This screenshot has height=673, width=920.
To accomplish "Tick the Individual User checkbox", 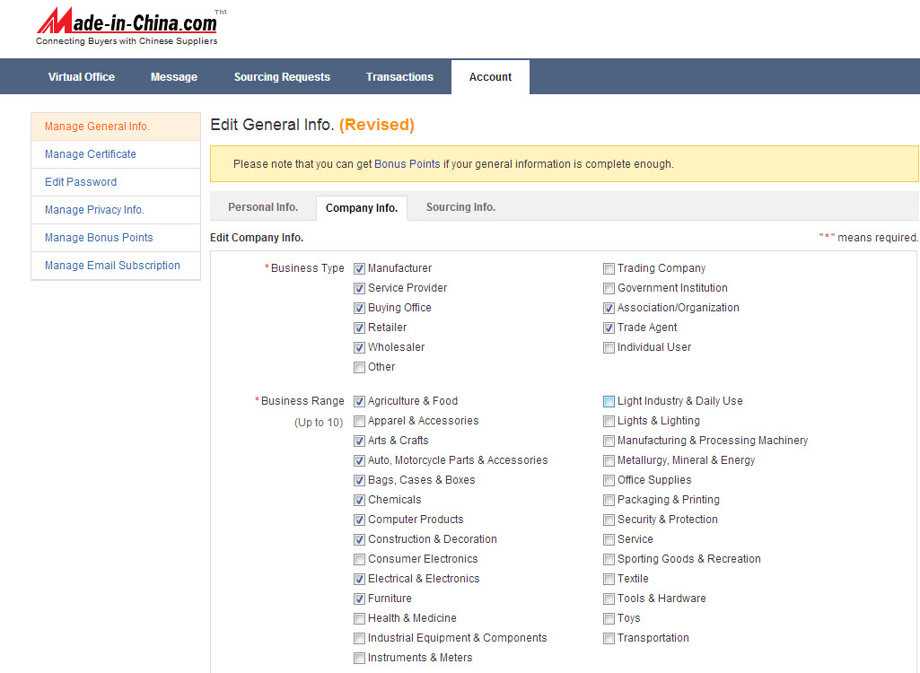I will coord(609,347).
